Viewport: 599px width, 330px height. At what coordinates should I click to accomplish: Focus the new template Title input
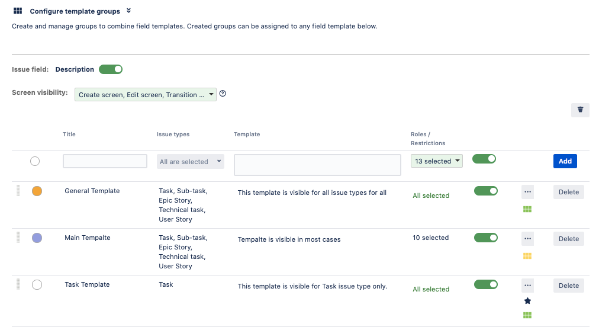tap(105, 161)
